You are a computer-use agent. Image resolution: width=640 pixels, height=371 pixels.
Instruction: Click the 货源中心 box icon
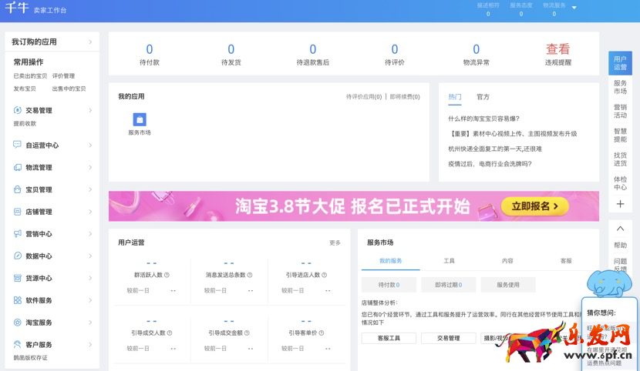coord(17,278)
